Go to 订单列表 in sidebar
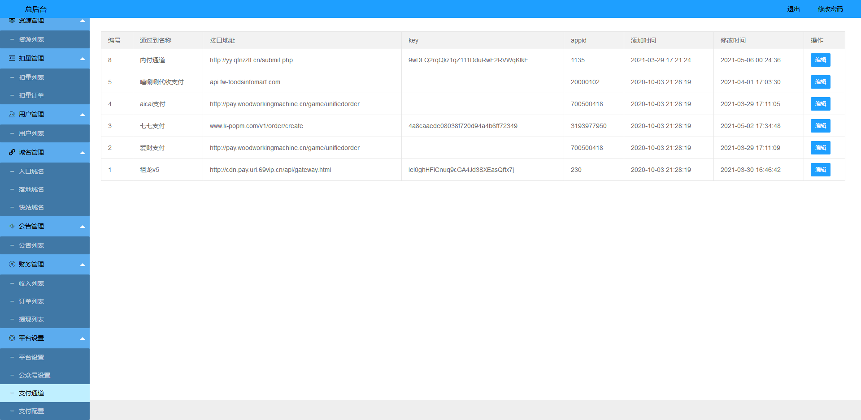 pyautogui.click(x=31, y=301)
